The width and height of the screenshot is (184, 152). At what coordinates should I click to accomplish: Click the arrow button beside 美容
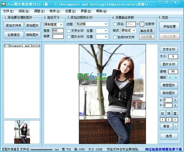(175, 126)
